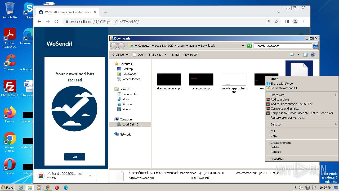The width and height of the screenshot is (339, 191).
Task: Click the search magnifier in Explorer
Action: point(315,46)
